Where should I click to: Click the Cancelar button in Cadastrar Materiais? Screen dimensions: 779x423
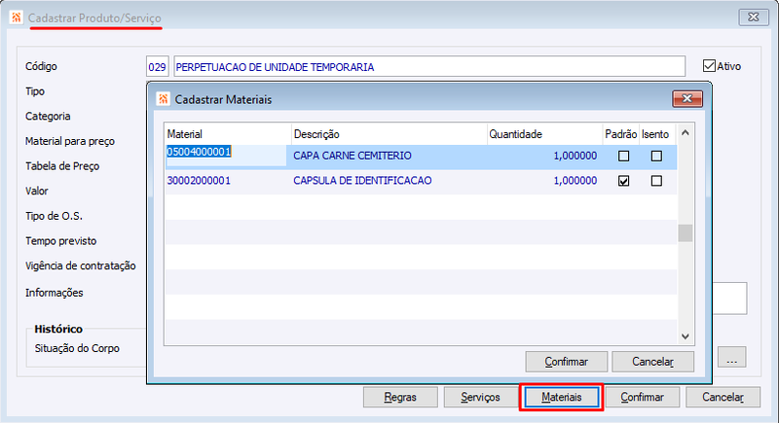(652, 362)
